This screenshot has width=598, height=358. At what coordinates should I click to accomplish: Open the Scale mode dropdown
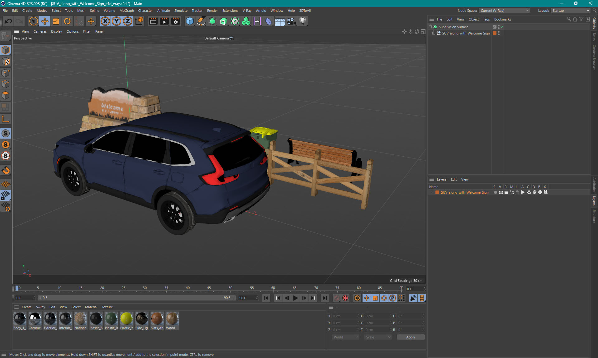[x=378, y=337]
